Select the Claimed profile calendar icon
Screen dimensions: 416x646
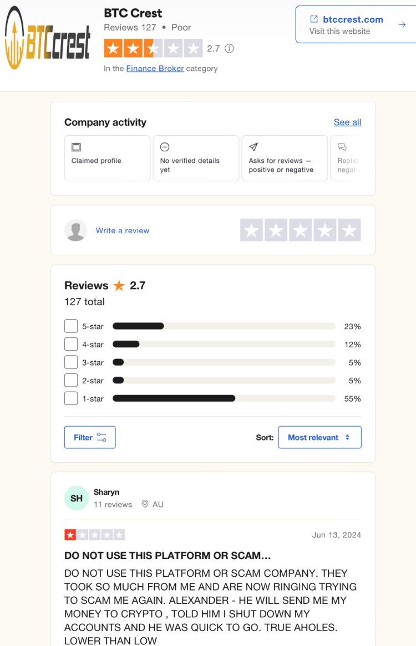point(77,147)
